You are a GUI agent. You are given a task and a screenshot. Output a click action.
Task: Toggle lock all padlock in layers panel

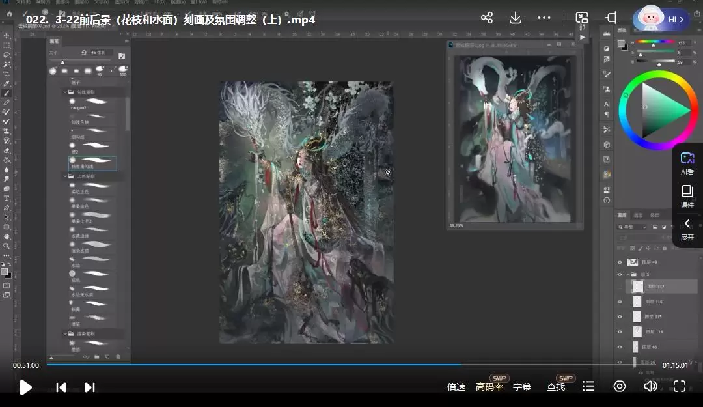pos(665,248)
